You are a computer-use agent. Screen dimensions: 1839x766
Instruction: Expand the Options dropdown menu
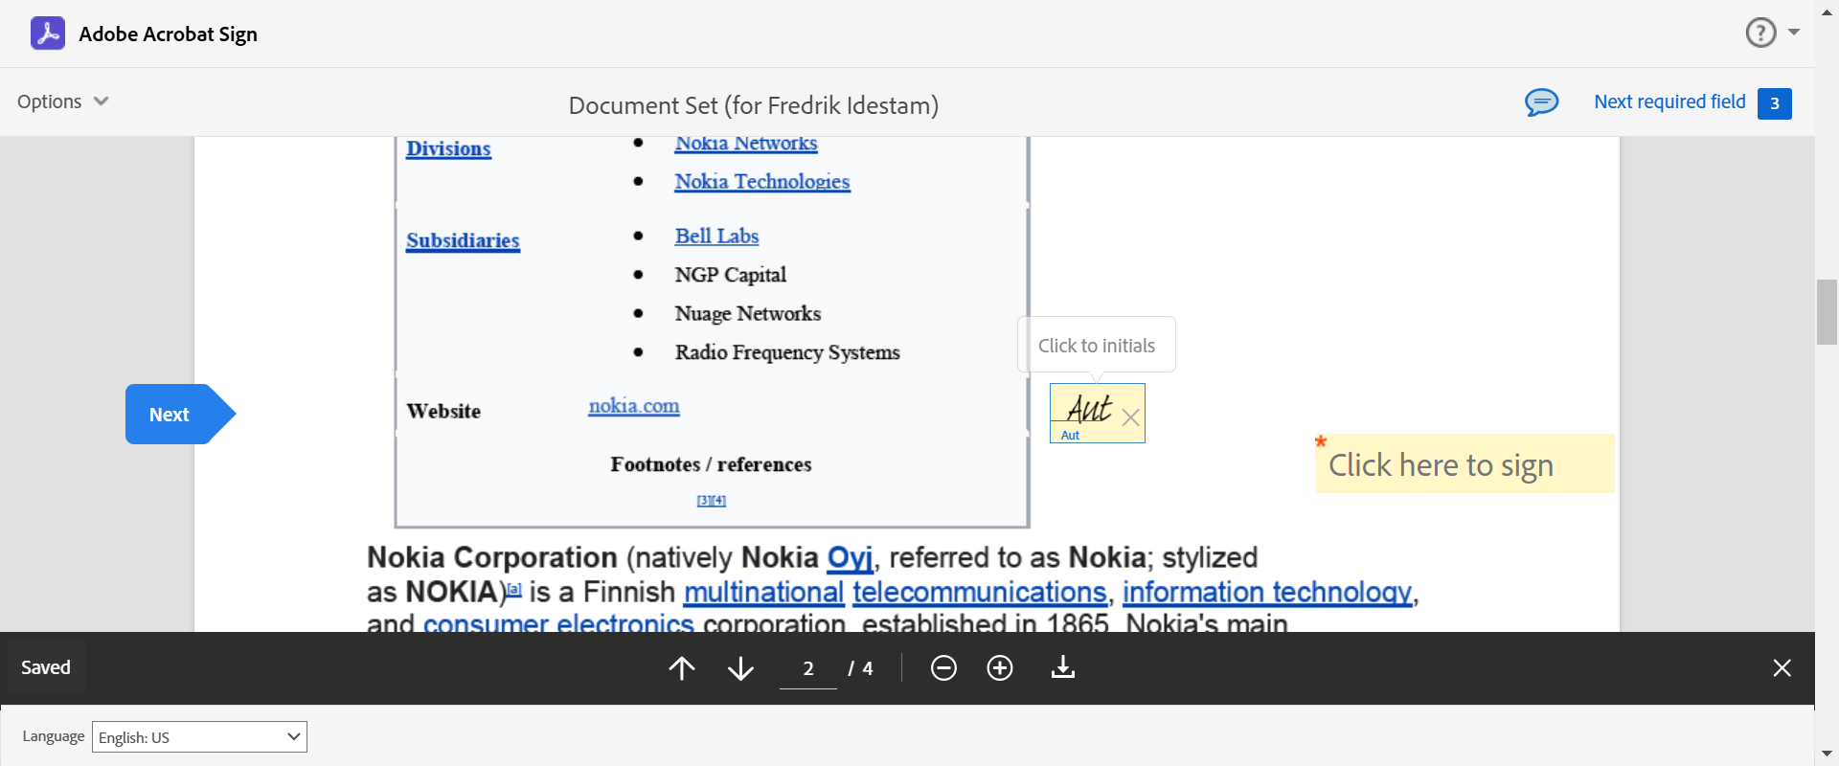pos(63,101)
